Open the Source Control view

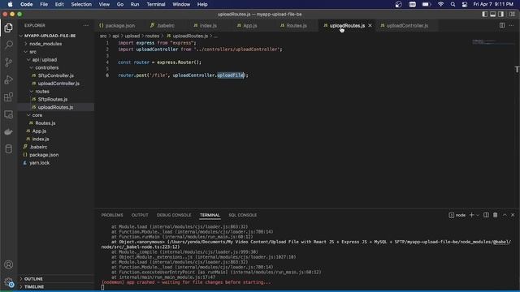(9, 62)
